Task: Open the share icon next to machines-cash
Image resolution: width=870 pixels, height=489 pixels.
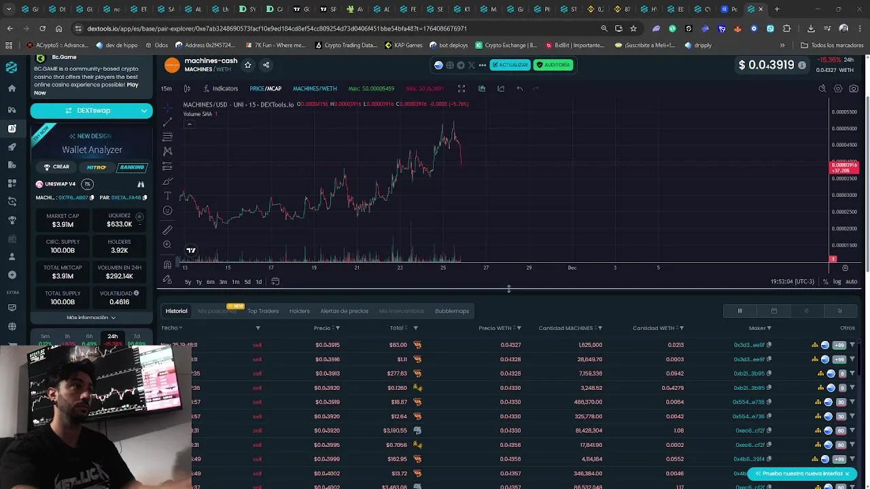Action: (x=266, y=65)
